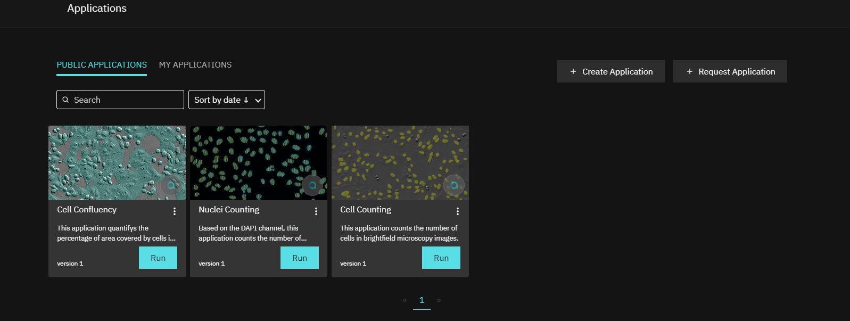The height and width of the screenshot is (321, 850).
Task: Run the Nuclei Counting application
Action: coord(300,258)
